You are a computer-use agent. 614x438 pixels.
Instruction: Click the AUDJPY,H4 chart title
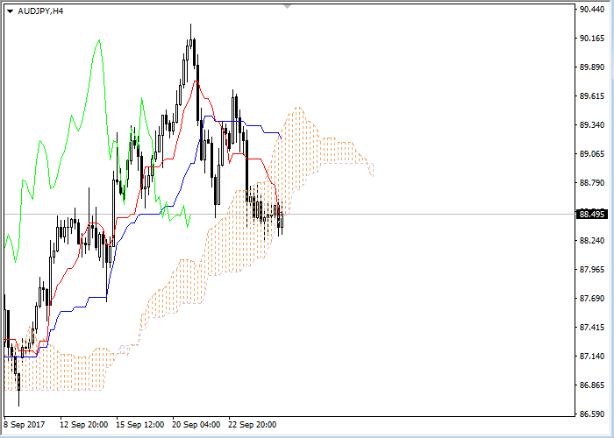(x=40, y=11)
